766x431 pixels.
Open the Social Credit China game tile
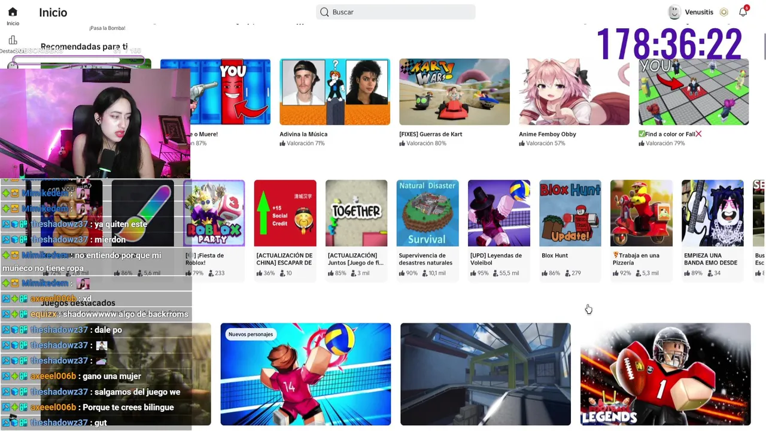click(285, 213)
